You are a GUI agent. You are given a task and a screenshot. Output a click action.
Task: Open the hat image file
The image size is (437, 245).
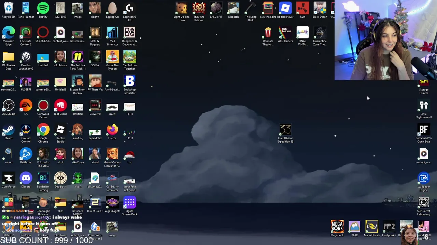(129, 156)
